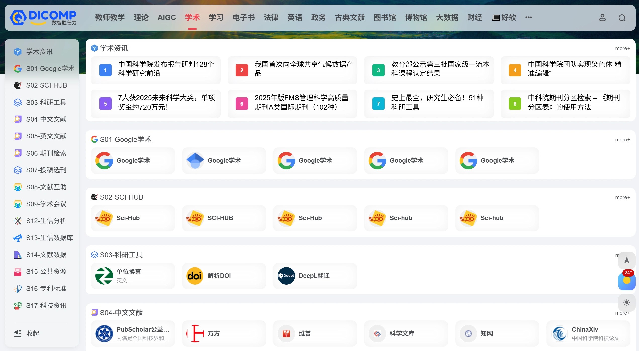Open the 大数据 navigation tab
This screenshot has width=639, height=351.
[447, 17]
